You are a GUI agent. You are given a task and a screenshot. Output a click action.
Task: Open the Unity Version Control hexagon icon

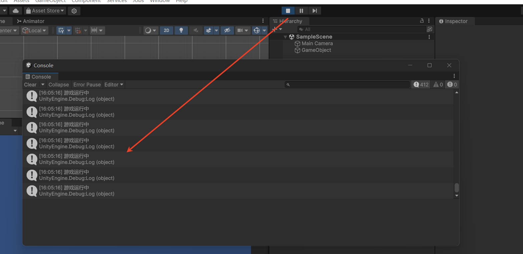click(74, 11)
